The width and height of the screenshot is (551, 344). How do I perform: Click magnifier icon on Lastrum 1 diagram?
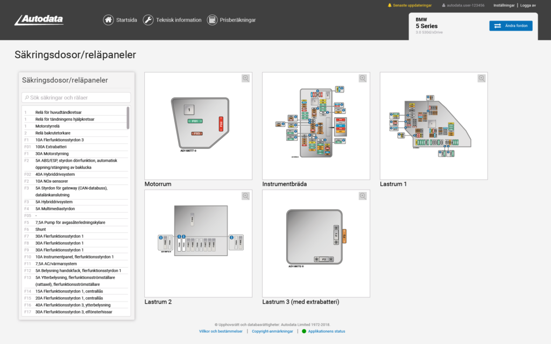482,78
